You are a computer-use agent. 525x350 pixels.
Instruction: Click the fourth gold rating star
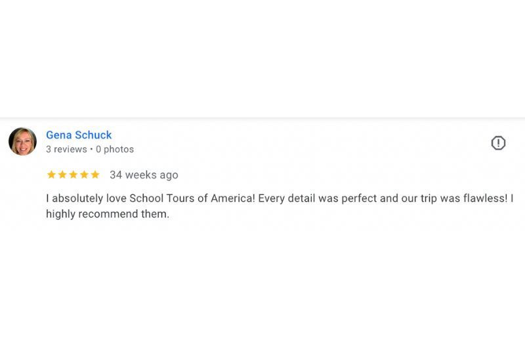84,175
